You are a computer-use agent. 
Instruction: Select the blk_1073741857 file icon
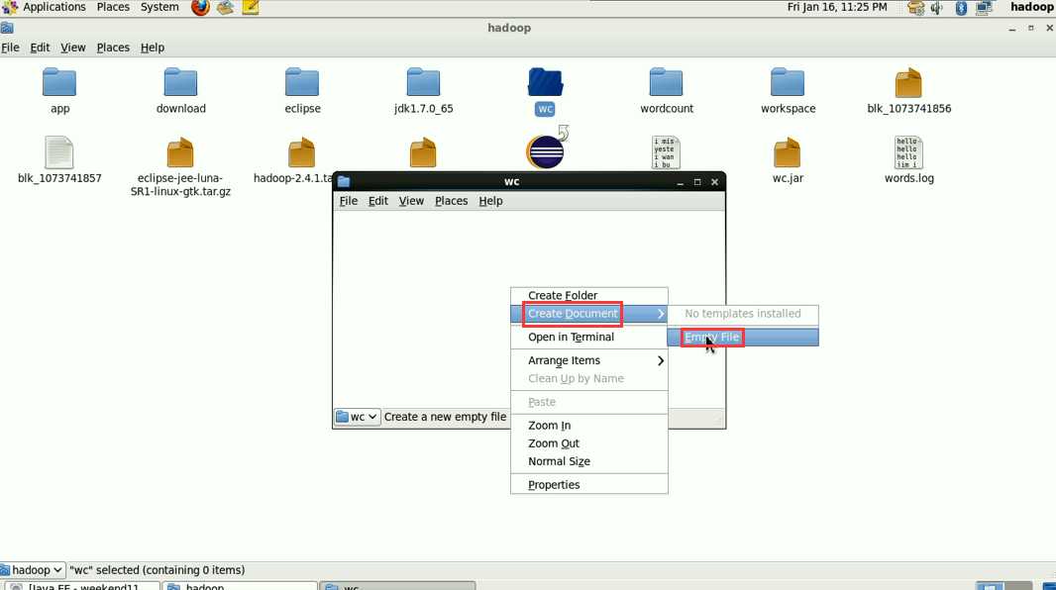[59, 152]
